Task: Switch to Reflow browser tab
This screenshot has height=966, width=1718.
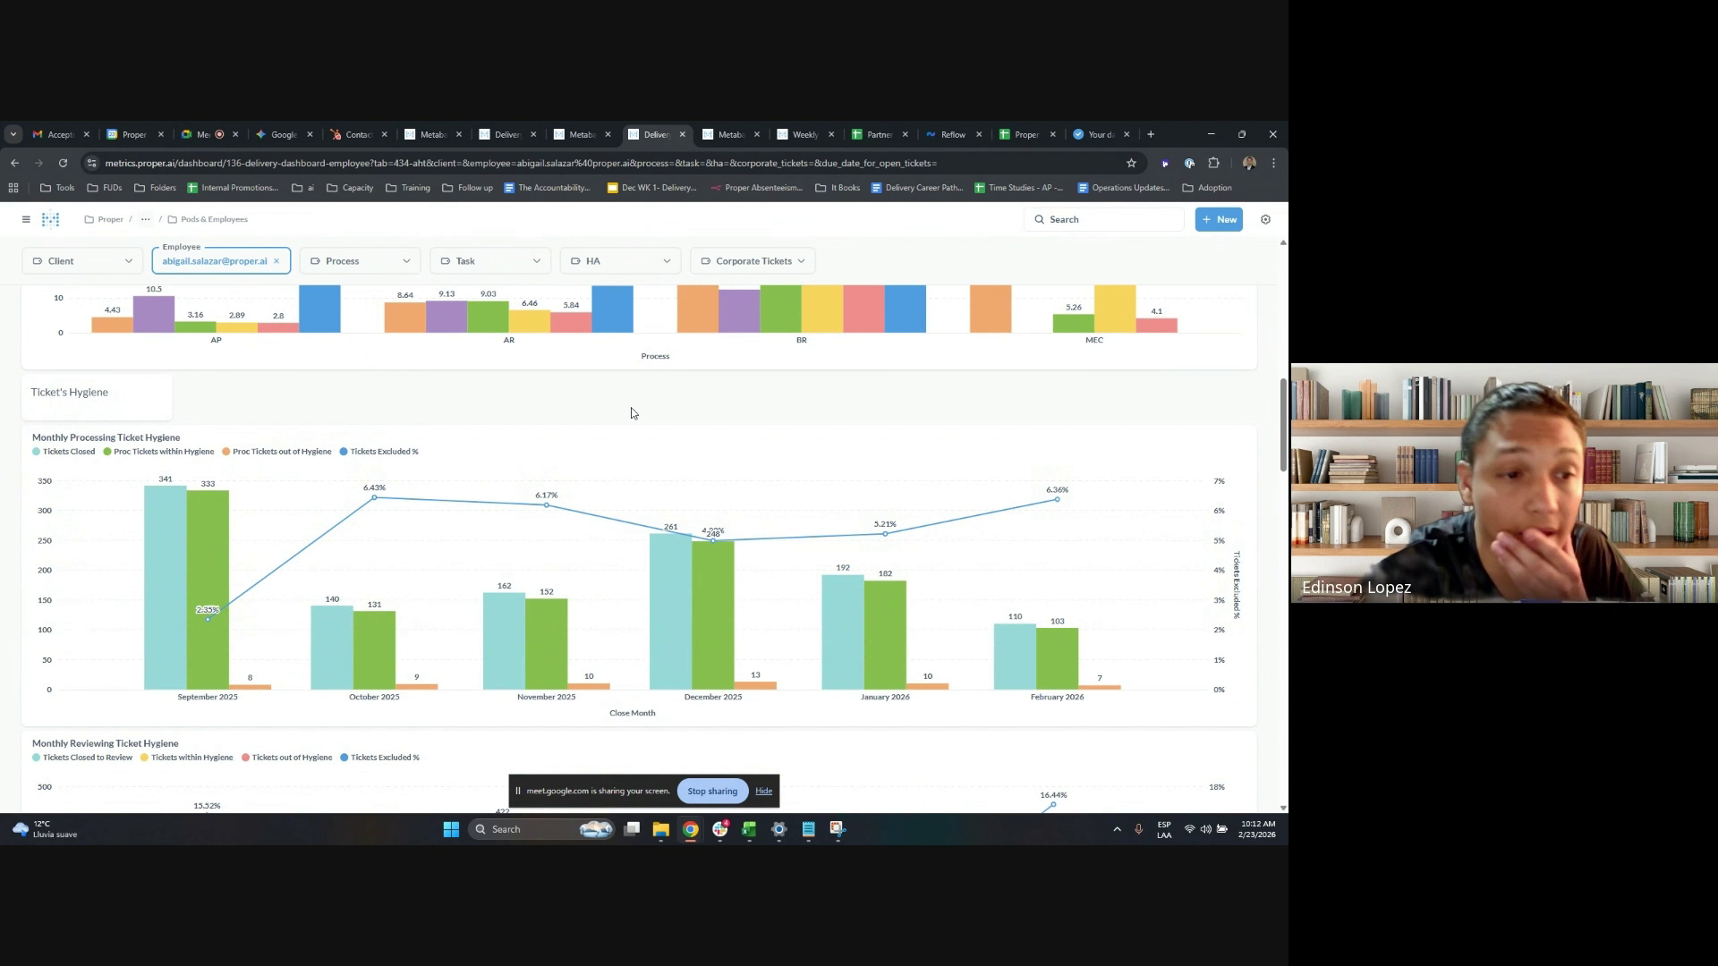Action: [951, 134]
